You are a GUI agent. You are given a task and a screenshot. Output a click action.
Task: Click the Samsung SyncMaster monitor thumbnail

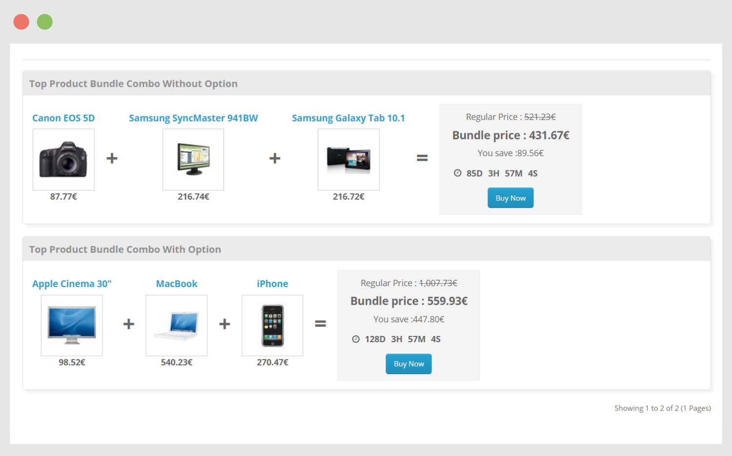[x=193, y=160]
